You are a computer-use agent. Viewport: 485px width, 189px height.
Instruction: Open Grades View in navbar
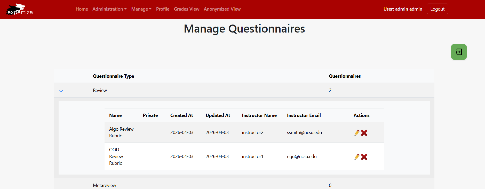pyautogui.click(x=187, y=9)
